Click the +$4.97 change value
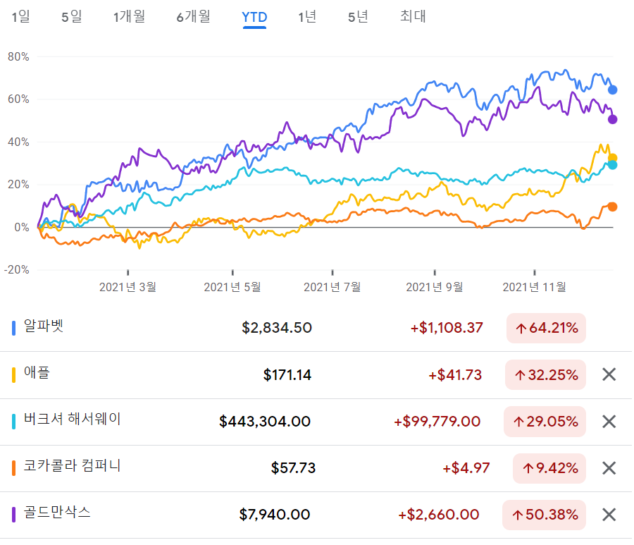The width and height of the screenshot is (634, 545). (x=466, y=468)
